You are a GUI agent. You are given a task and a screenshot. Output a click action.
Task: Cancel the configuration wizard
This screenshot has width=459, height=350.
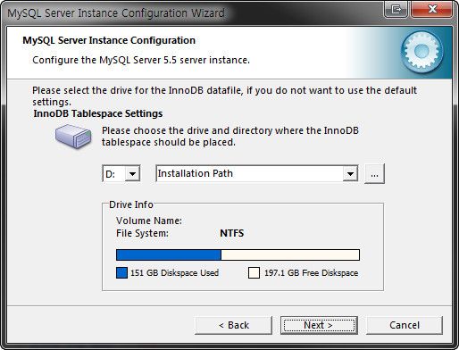point(405,325)
